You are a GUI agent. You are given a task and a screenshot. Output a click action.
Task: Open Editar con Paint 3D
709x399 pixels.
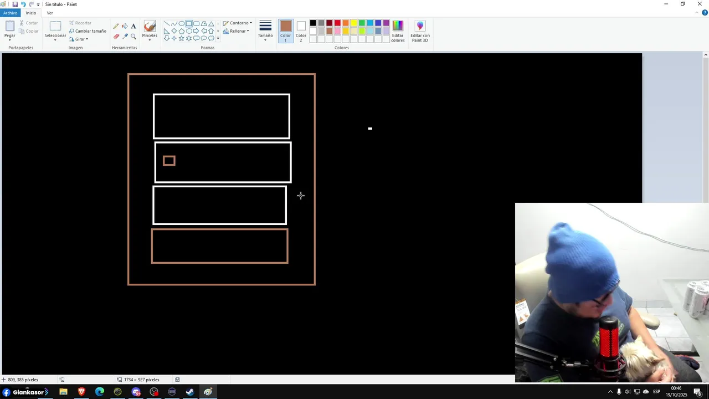[420, 31]
